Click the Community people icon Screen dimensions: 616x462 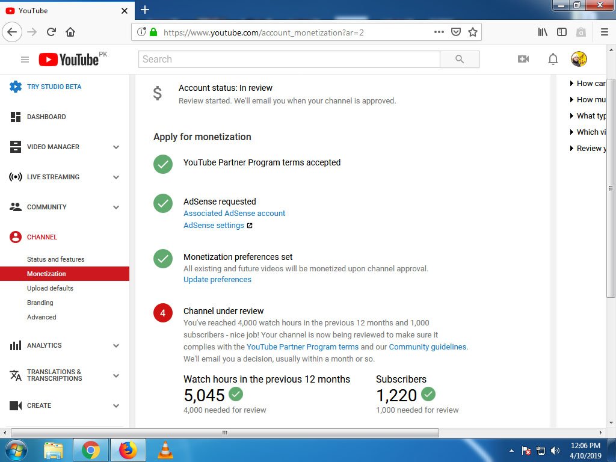(15, 207)
